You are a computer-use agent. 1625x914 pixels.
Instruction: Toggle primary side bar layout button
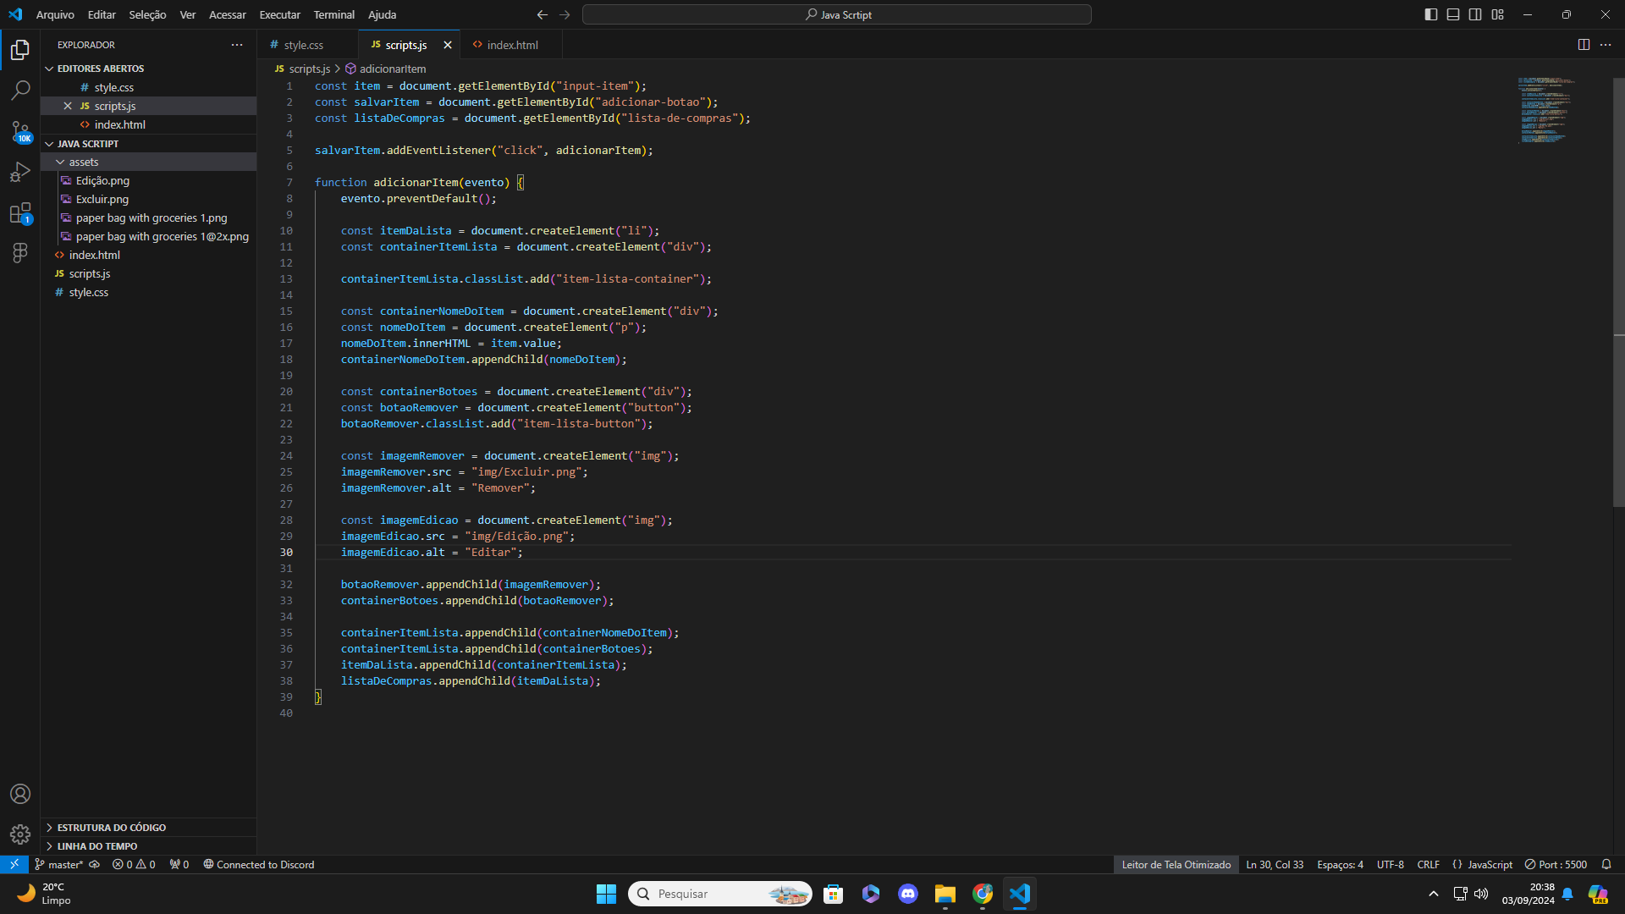pyautogui.click(x=1431, y=14)
